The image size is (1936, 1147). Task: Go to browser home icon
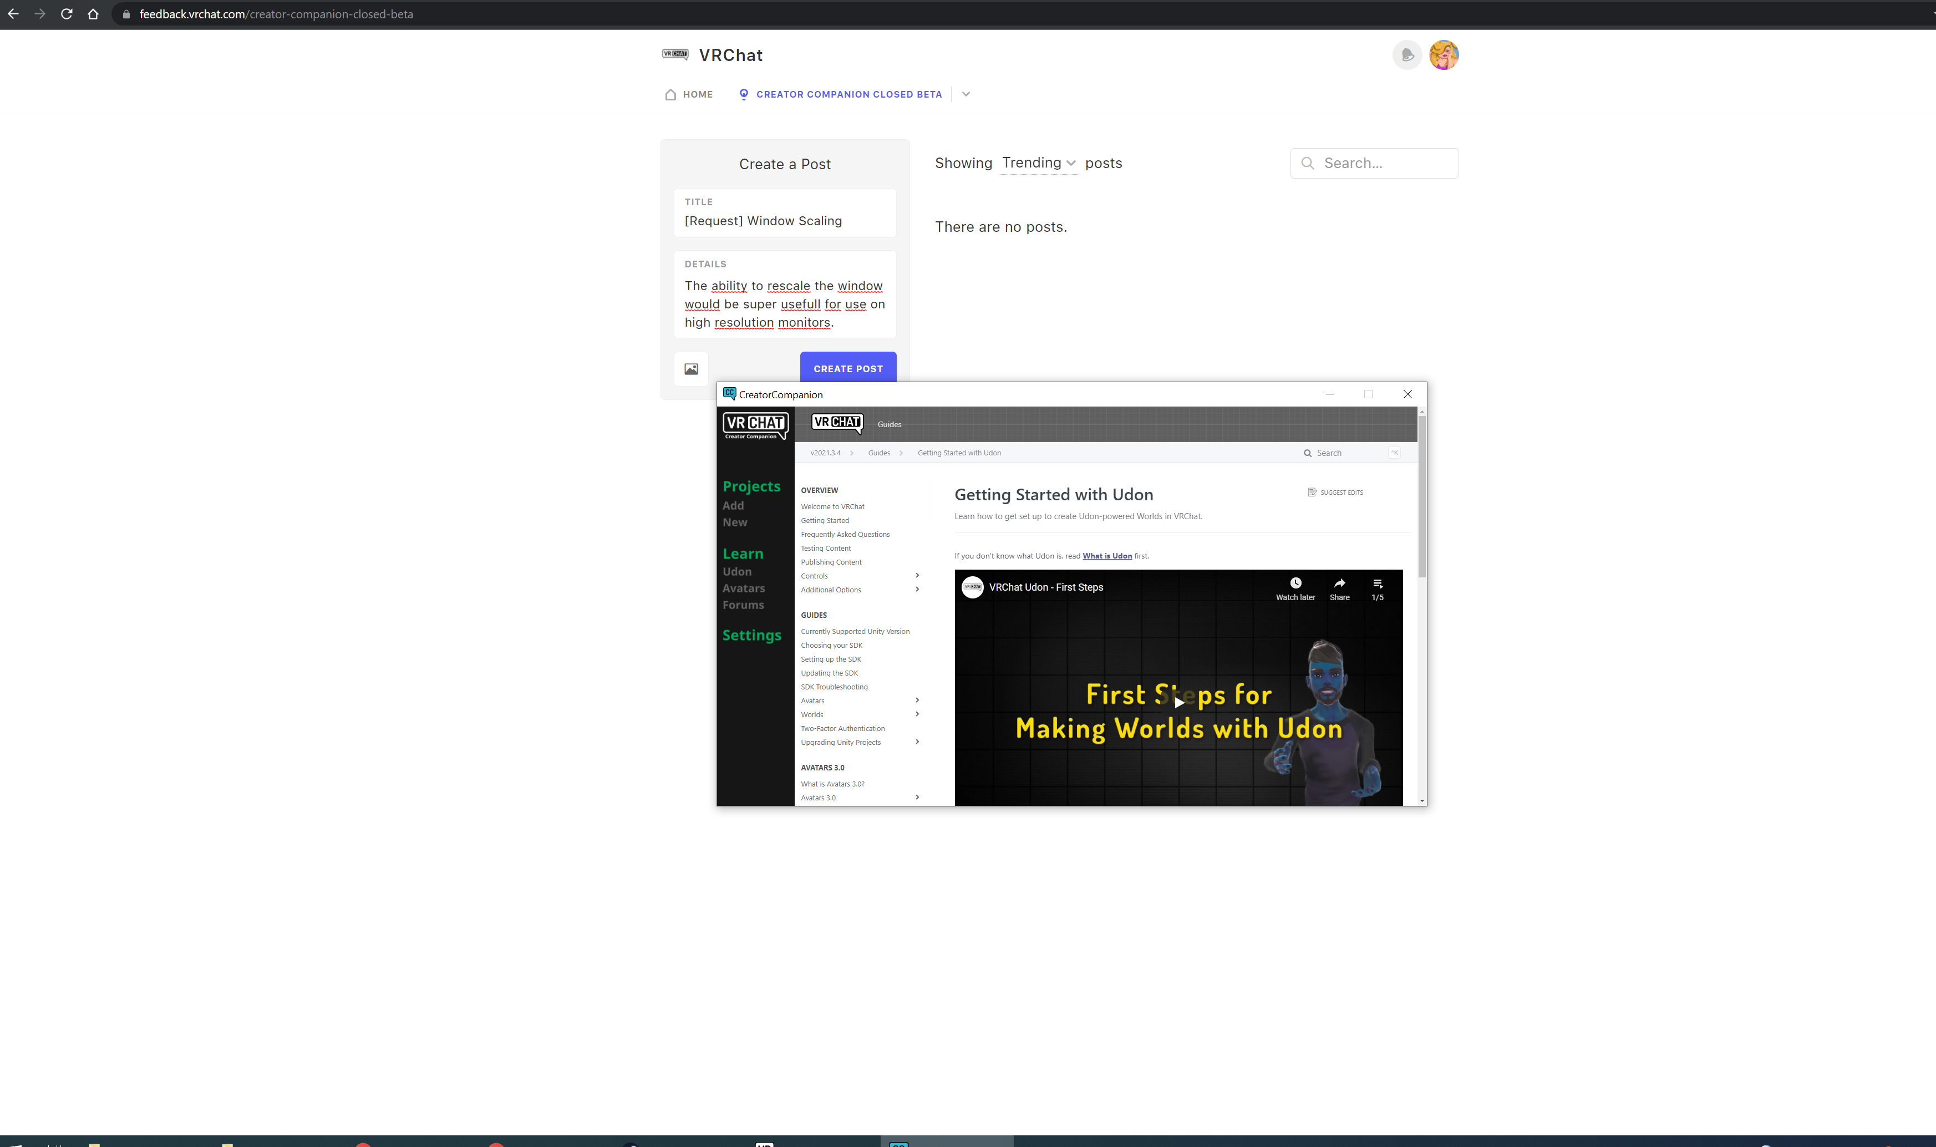(93, 14)
